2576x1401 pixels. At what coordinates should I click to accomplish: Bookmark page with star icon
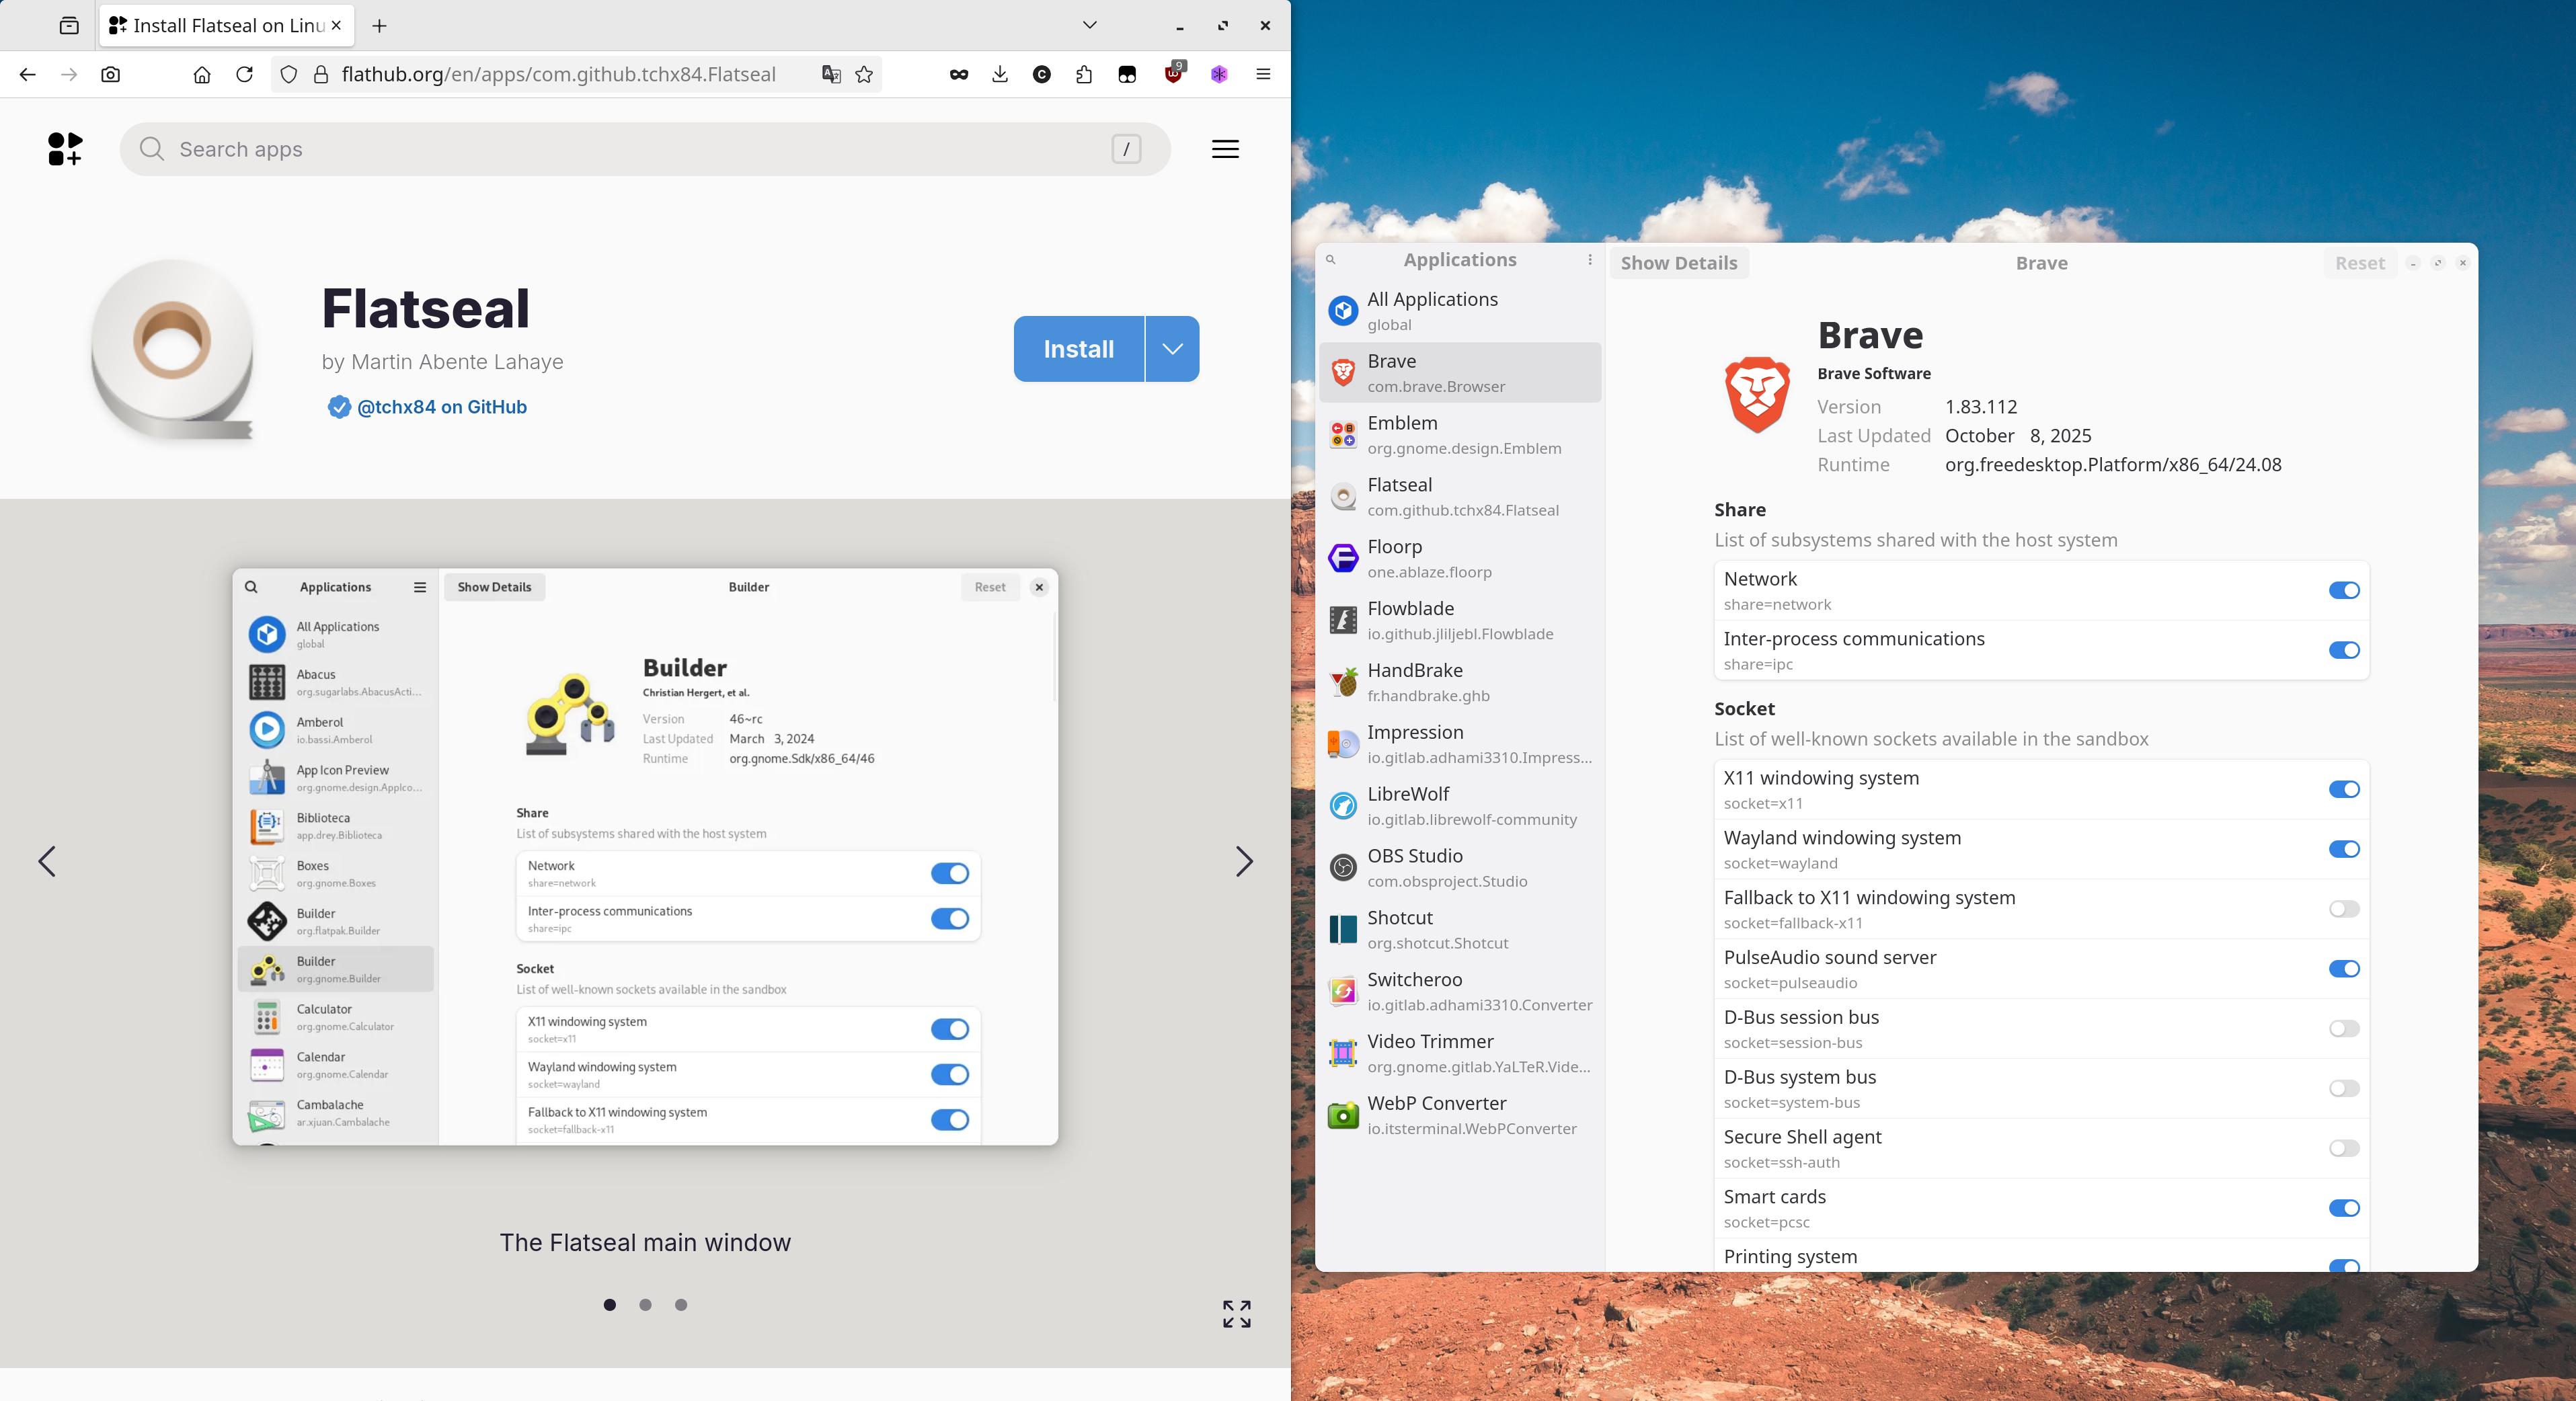(864, 74)
